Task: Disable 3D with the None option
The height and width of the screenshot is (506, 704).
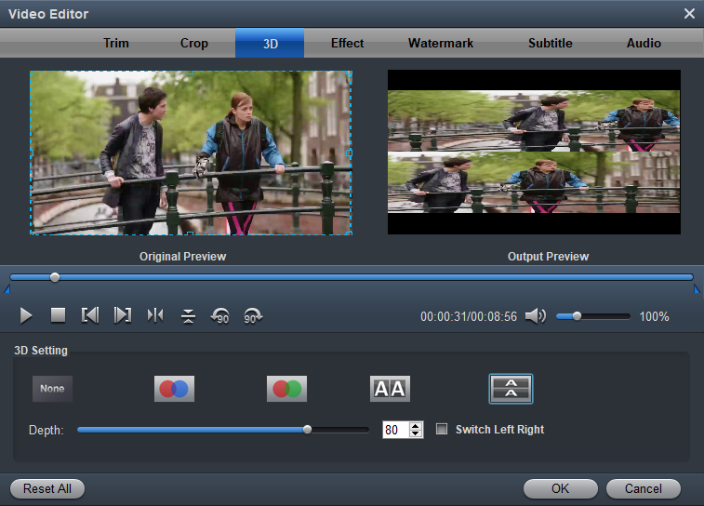Action: (x=52, y=389)
